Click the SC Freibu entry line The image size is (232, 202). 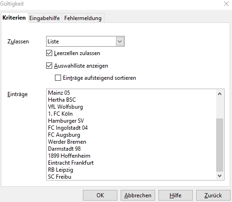click(60, 177)
